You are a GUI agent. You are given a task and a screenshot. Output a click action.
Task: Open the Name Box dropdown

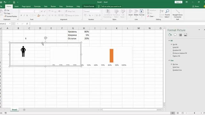pyautogui.click(x=10, y=24)
